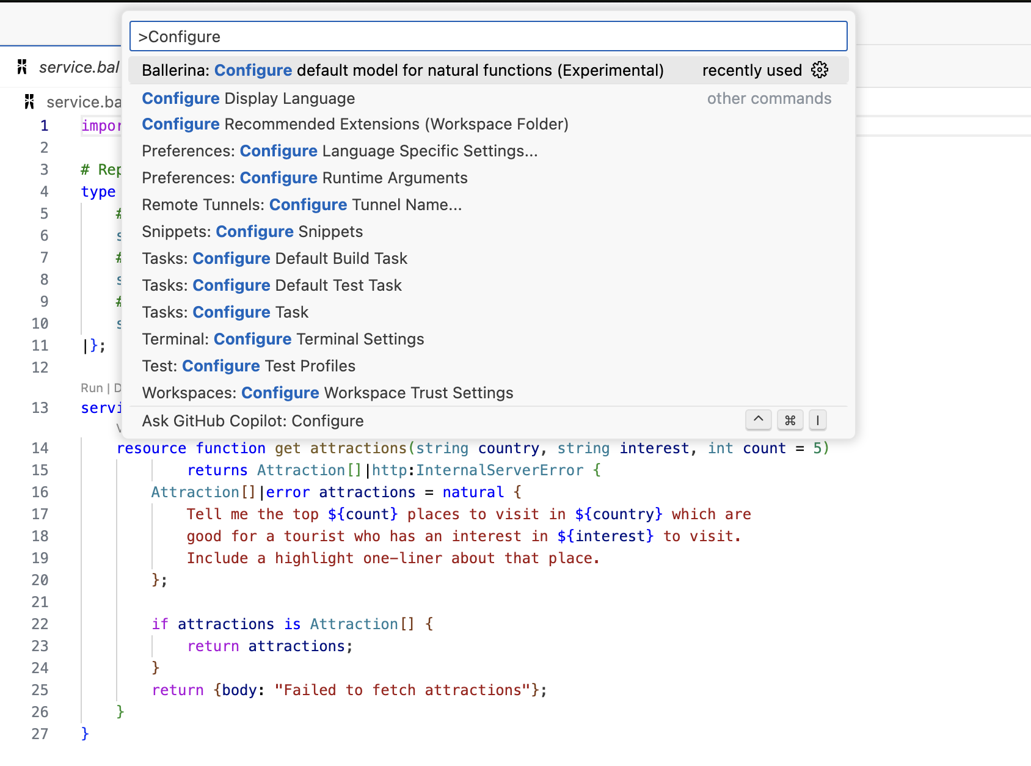
Task: Open Terminal: Configure Terminal Settings
Action: (488, 339)
